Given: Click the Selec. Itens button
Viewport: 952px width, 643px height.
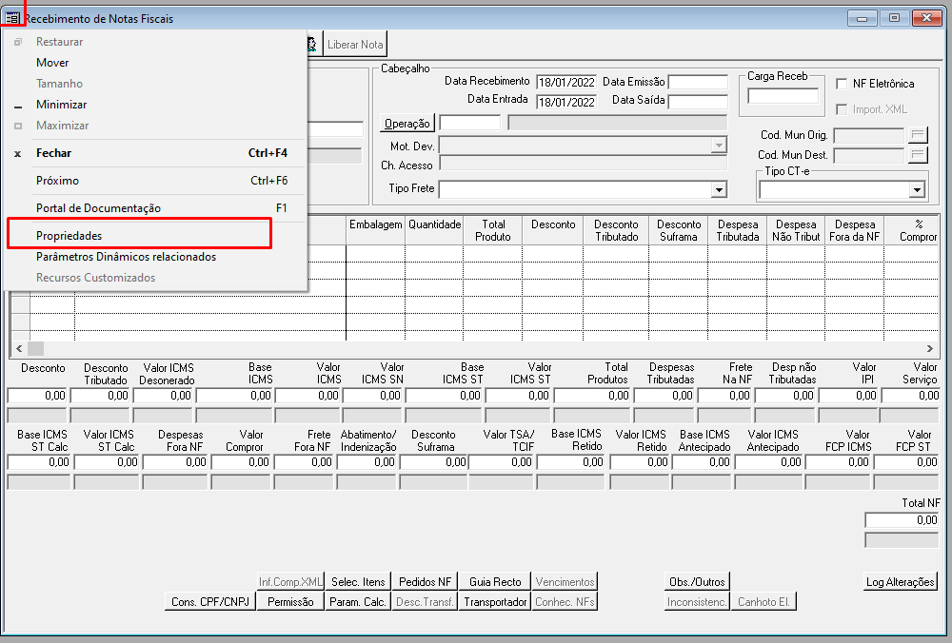Looking at the screenshot, I should [x=358, y=582].
